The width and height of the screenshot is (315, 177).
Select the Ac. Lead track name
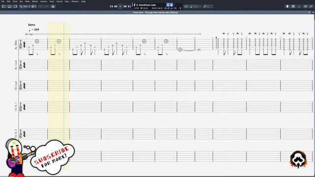[16, 65]
